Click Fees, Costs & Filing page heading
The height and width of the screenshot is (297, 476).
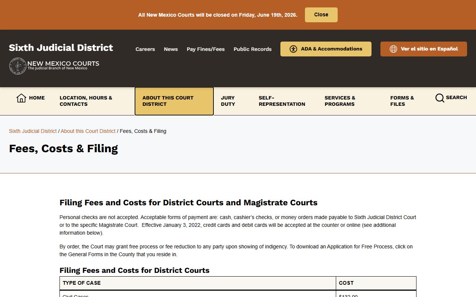coord(64,148)
